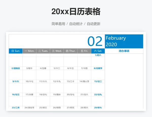Select date cell 19/雨水
The image size is (152, 117).
click(57, 95)
